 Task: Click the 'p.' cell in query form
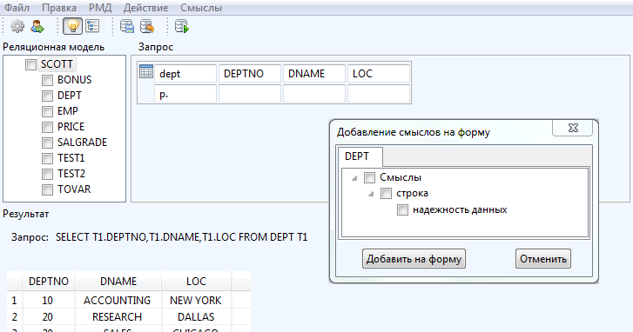point(185,94)
